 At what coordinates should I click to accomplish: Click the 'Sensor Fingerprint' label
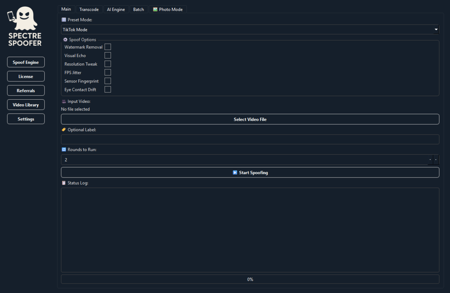pyautogui.click(x=82, y=81)
